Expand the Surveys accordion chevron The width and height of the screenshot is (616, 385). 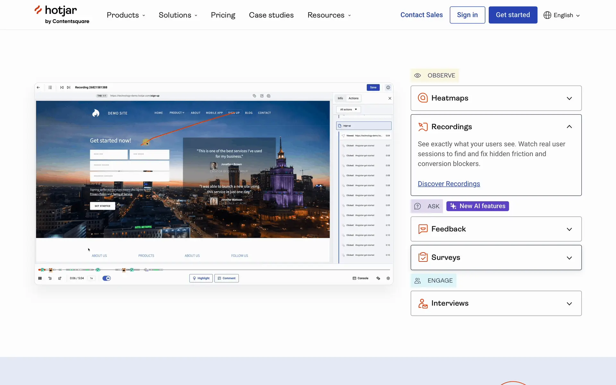569,258
